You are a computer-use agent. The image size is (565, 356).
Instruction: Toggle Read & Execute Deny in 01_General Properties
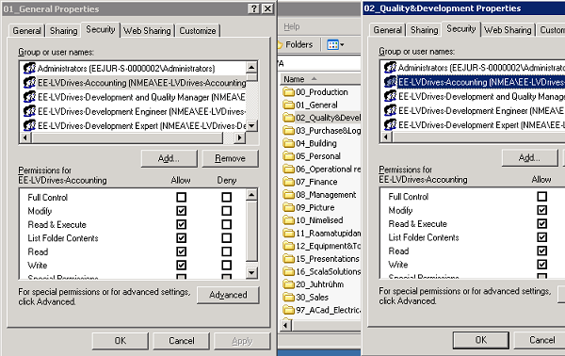point(227,224)
